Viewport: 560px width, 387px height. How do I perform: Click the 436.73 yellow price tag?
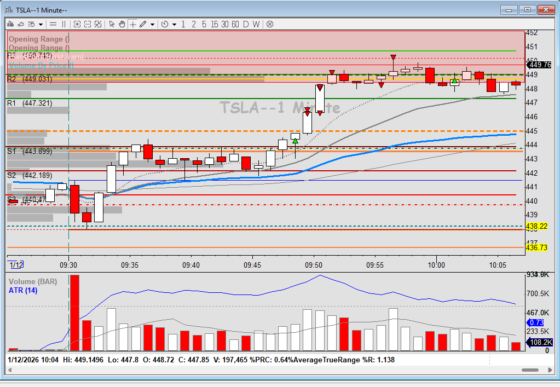pyautogui.click(x=536, y=247)
